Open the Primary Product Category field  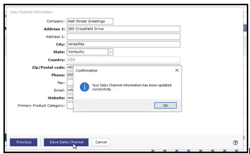pyautogui.click(x=70, y=106)
